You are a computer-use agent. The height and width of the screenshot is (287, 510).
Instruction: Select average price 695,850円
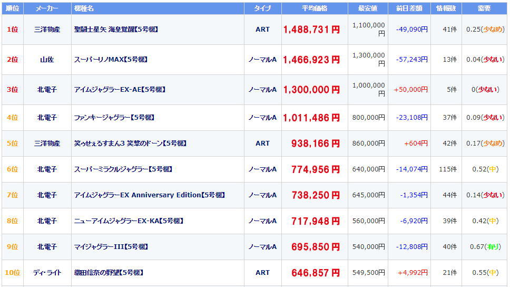click(x=316, y=247)
